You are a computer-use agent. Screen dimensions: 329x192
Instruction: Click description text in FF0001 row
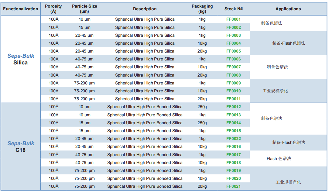tap(145, 19)
